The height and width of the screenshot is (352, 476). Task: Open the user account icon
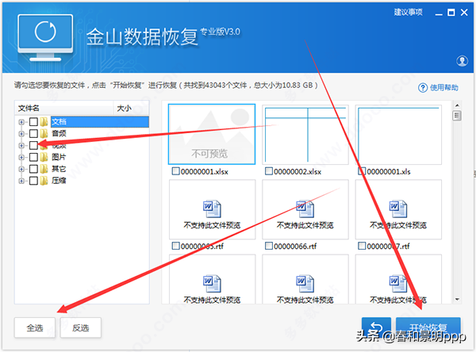(x=462, y=61)
